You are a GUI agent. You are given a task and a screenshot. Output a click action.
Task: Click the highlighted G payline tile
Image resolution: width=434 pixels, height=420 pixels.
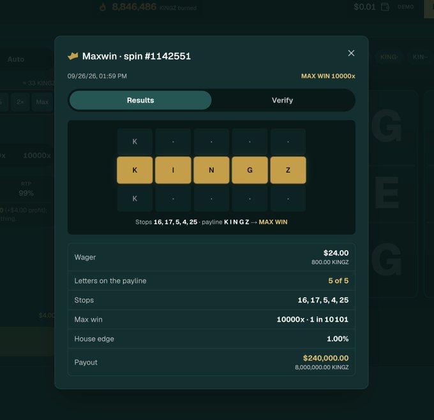[x=250, y=170]
